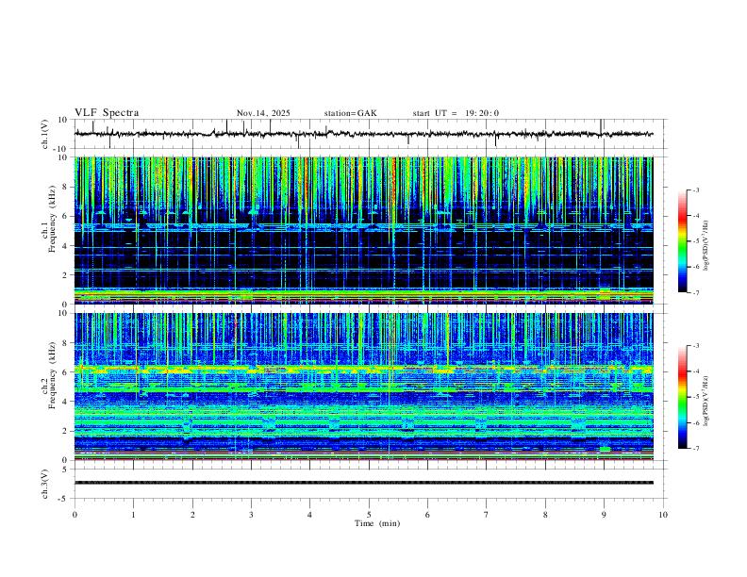Select the ch.2 "Frequency (kHz)" axis label
Screen dimensions: 747x577
(x=52, y=375)
